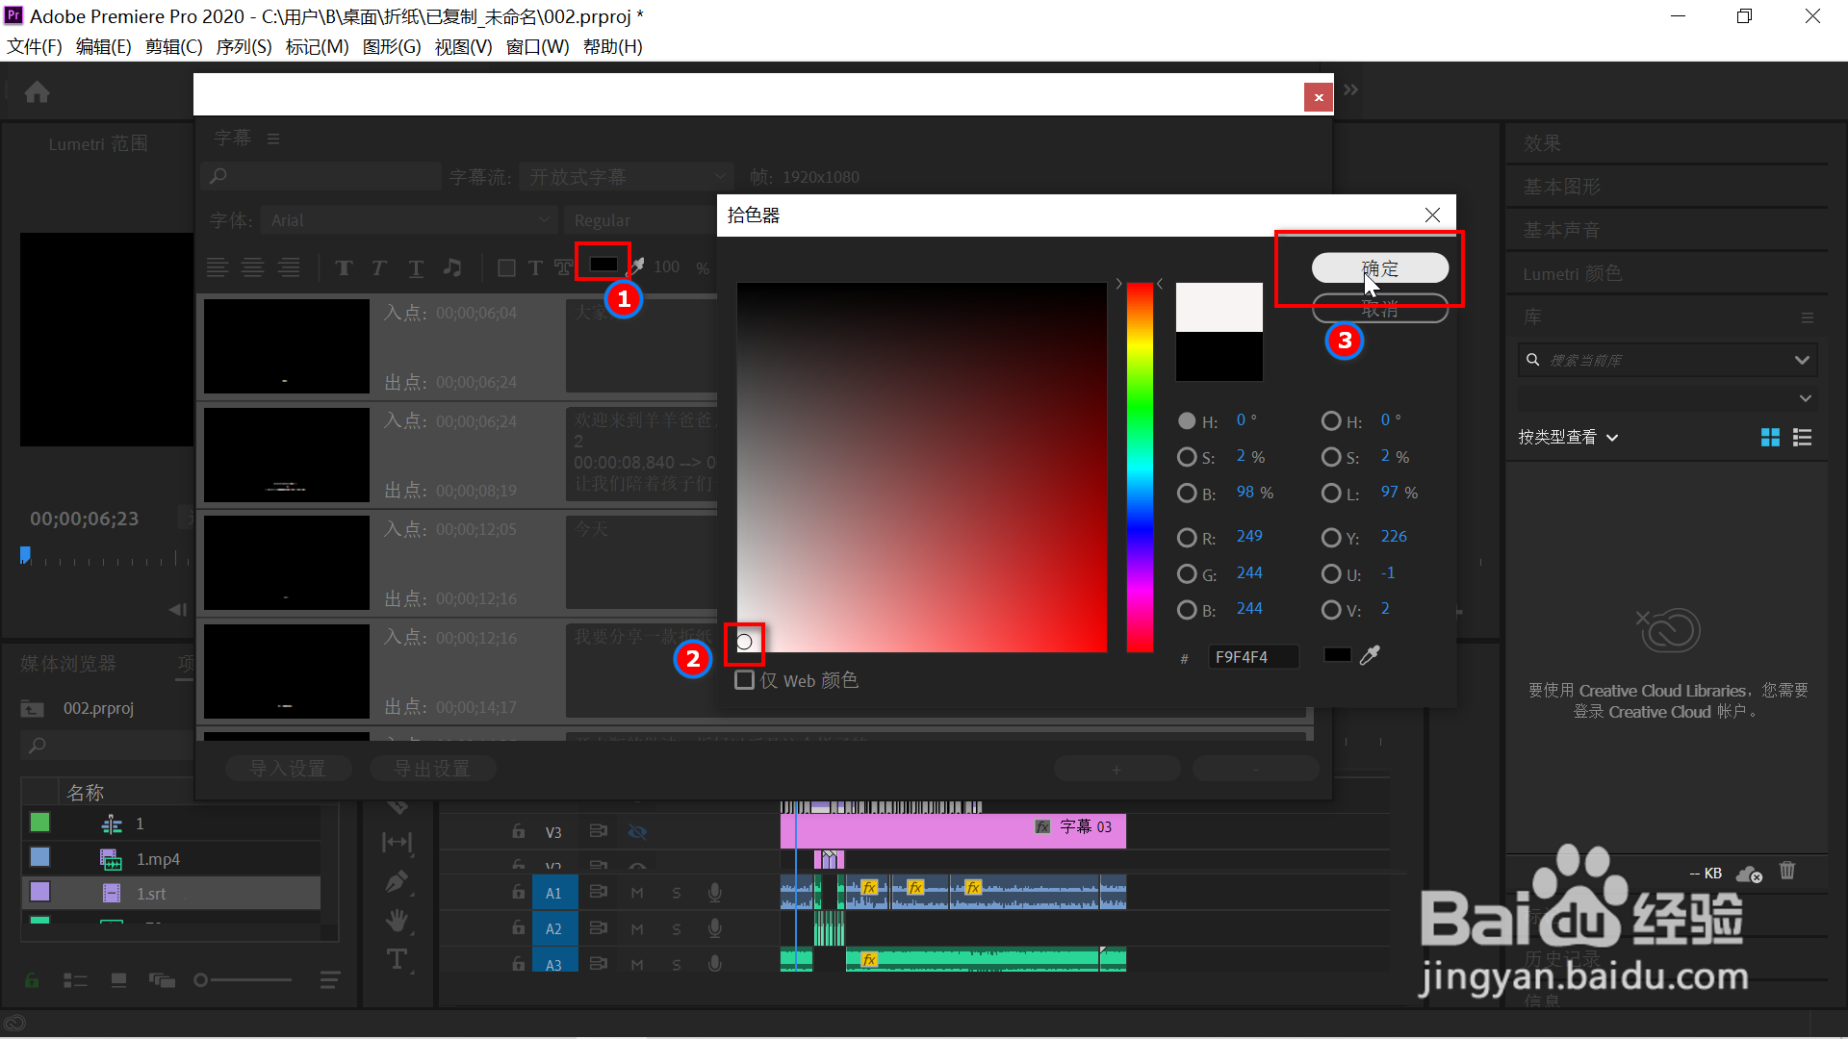This screenshot has width=1848, height=1039.
Task: Select the Pen tool in the timeline toolbar
Action: point(397,881)
